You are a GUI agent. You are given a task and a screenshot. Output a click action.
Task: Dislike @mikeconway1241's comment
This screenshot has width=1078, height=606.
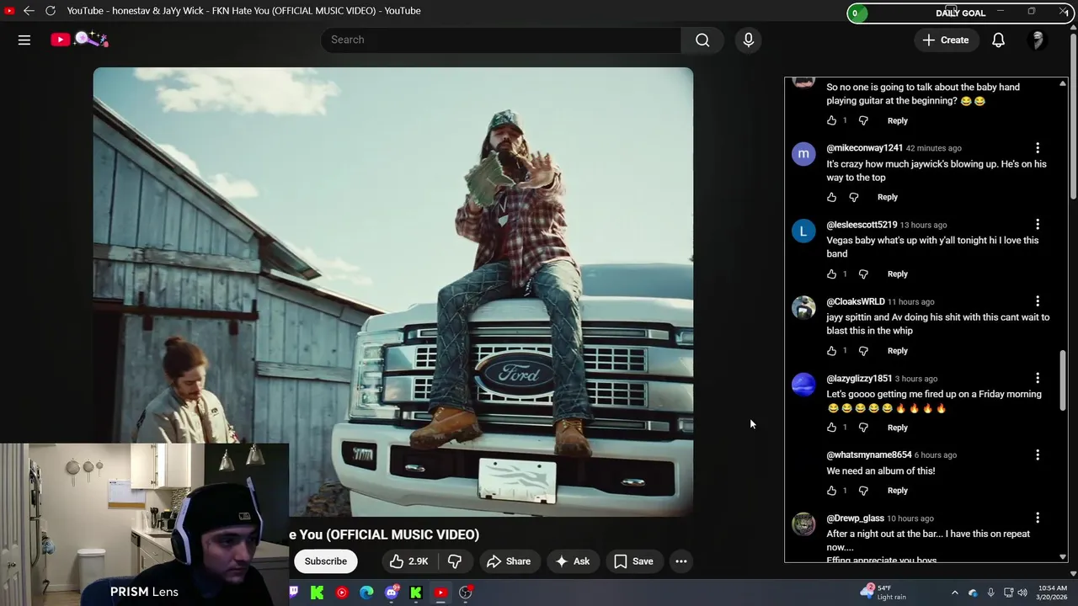[854, 197]
